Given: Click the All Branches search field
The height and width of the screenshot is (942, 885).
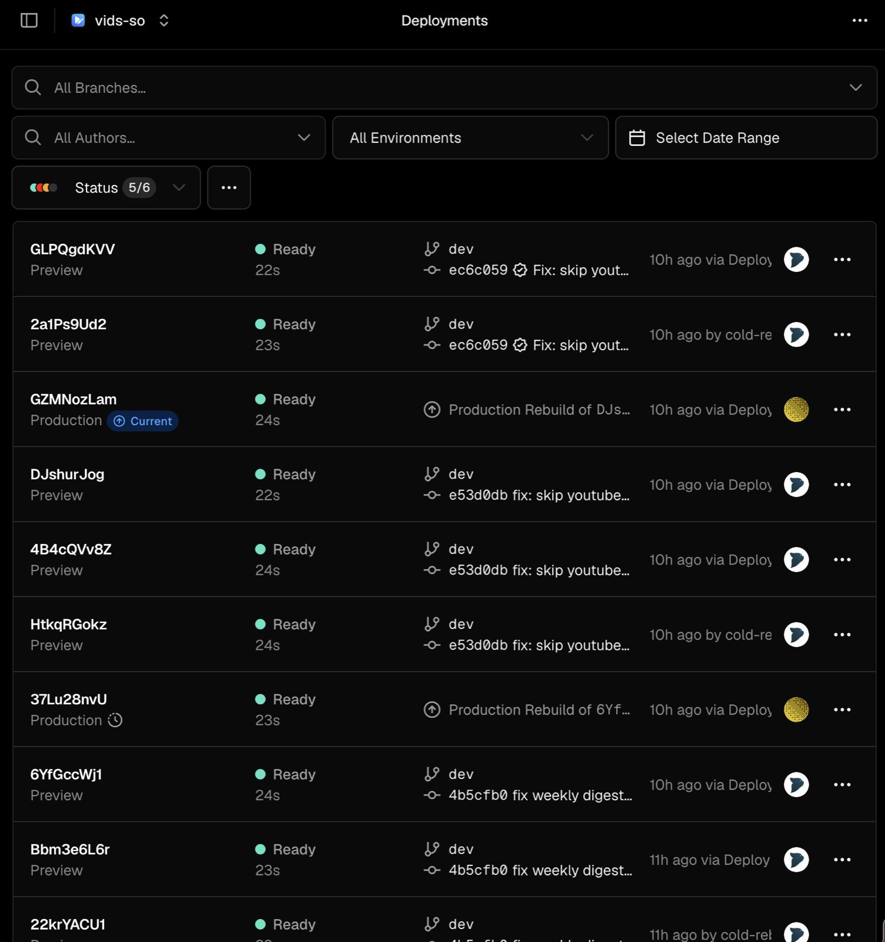Looking at the screenshot, I should tap(444, 88).
